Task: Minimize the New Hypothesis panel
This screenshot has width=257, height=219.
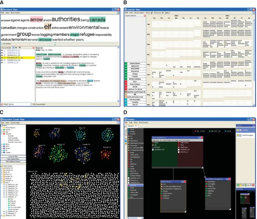Action: pyautogui.click(x=200, y=138)
